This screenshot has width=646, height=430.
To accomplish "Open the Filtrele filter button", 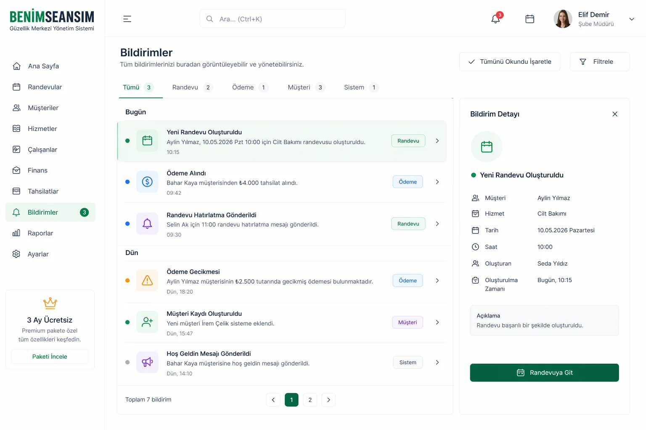I will click(x=600, y=62).
